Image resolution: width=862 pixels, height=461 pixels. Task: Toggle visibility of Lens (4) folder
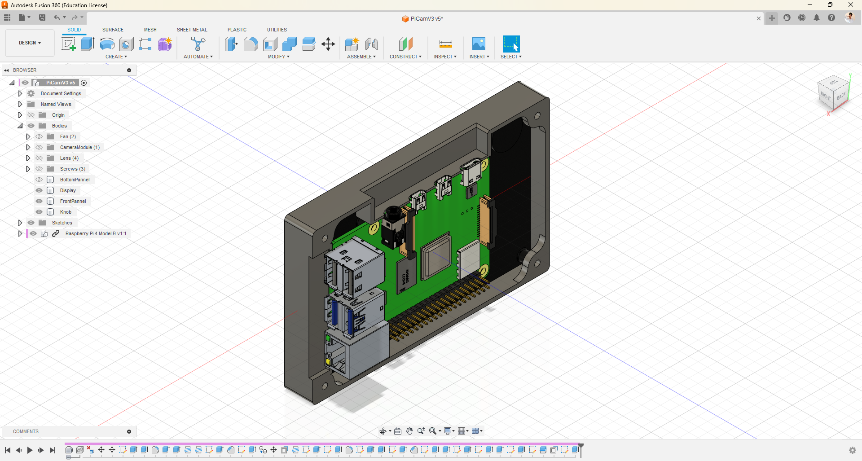(39, 158)
